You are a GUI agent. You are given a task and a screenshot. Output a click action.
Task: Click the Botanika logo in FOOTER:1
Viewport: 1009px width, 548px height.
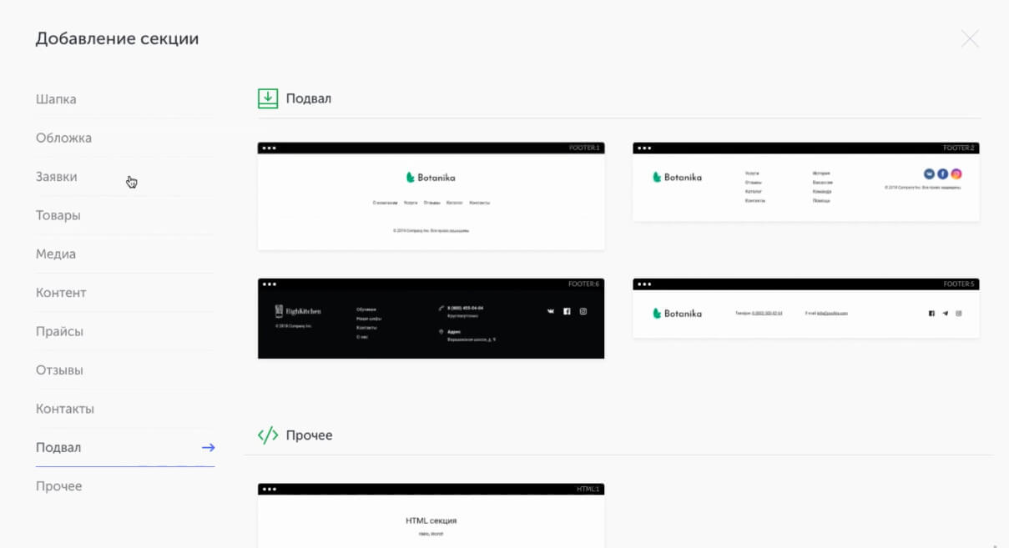431,178
